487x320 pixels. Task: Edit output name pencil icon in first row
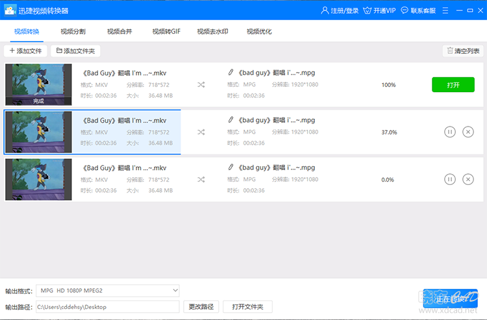231,72
